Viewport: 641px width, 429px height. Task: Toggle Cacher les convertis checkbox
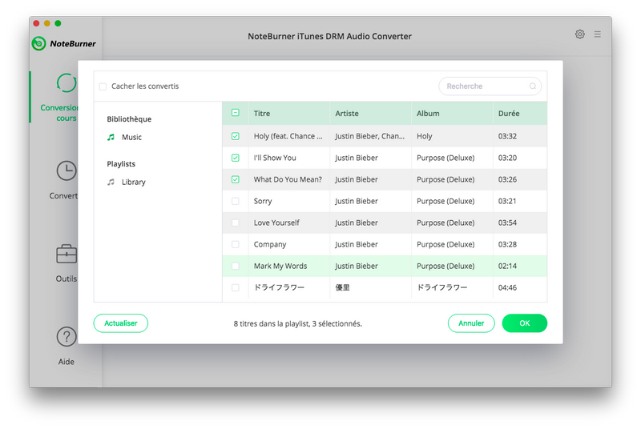(x=103, y=86)
